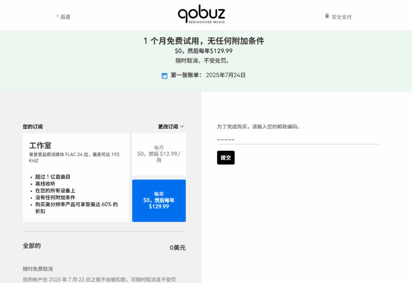Focus the postal code input field
The height and width of the screenshot is (283, 412).
click(299, 139)
